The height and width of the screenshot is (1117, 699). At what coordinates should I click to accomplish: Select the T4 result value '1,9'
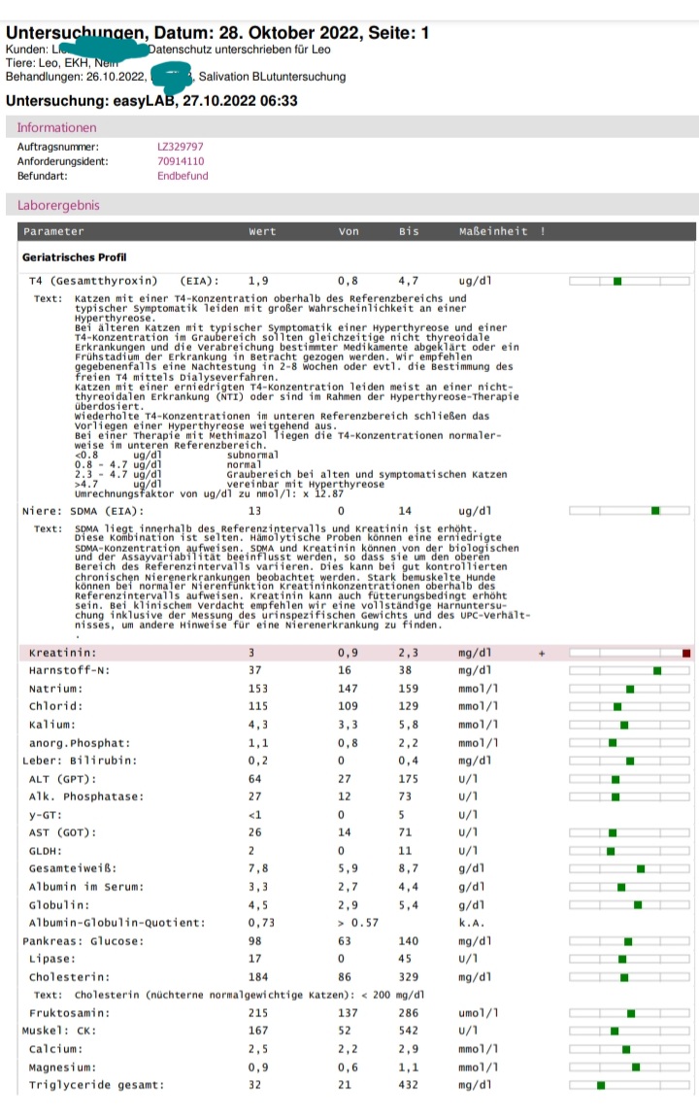tap(257, 281)
